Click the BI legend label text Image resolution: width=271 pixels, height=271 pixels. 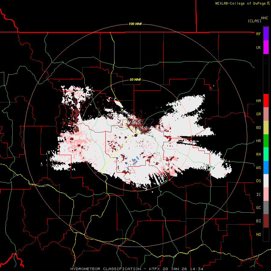coord(258,221)
